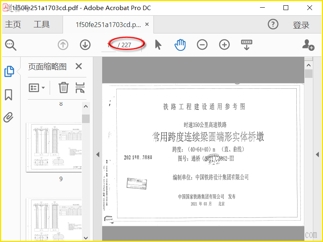Screen dimensions: 323x242
Task: Click document view scroll up arrow
Action: (x=308, y=65)
